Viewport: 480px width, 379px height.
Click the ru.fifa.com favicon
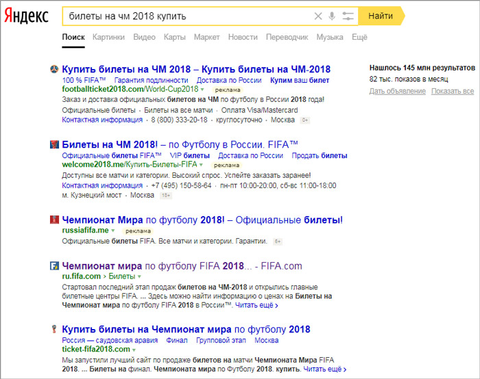[x=54, y=265]
